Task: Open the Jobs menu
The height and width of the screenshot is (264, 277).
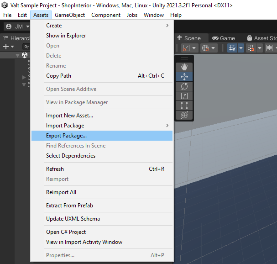Action: click(x=132, y=15)
